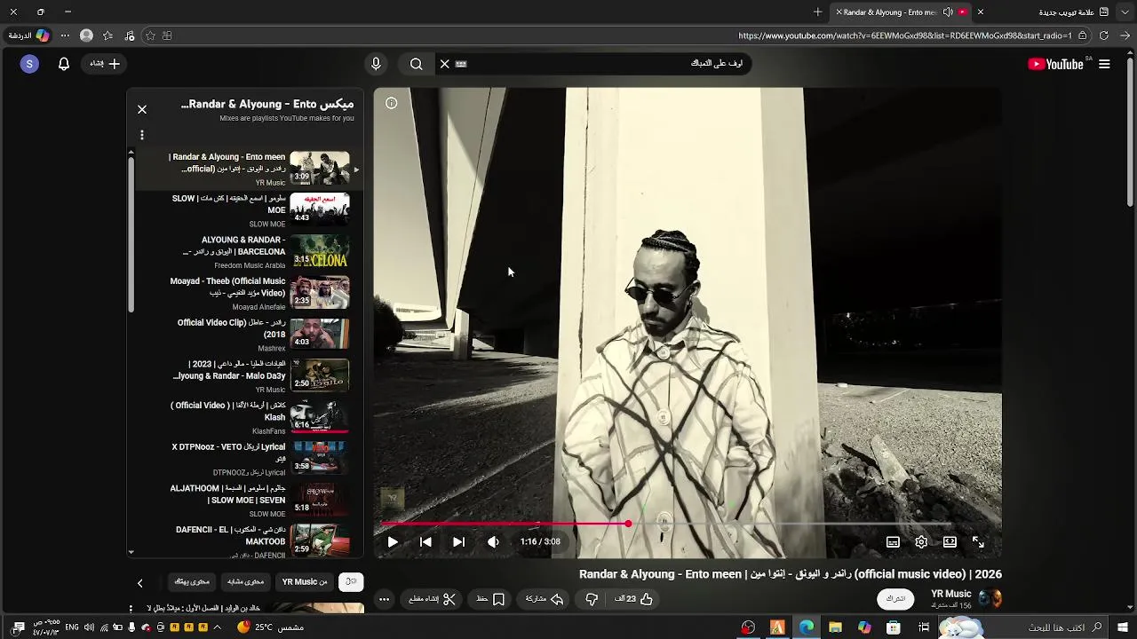1137x639 pixels.
Task: Go to the previous video in the player
Action: (425, 542)
